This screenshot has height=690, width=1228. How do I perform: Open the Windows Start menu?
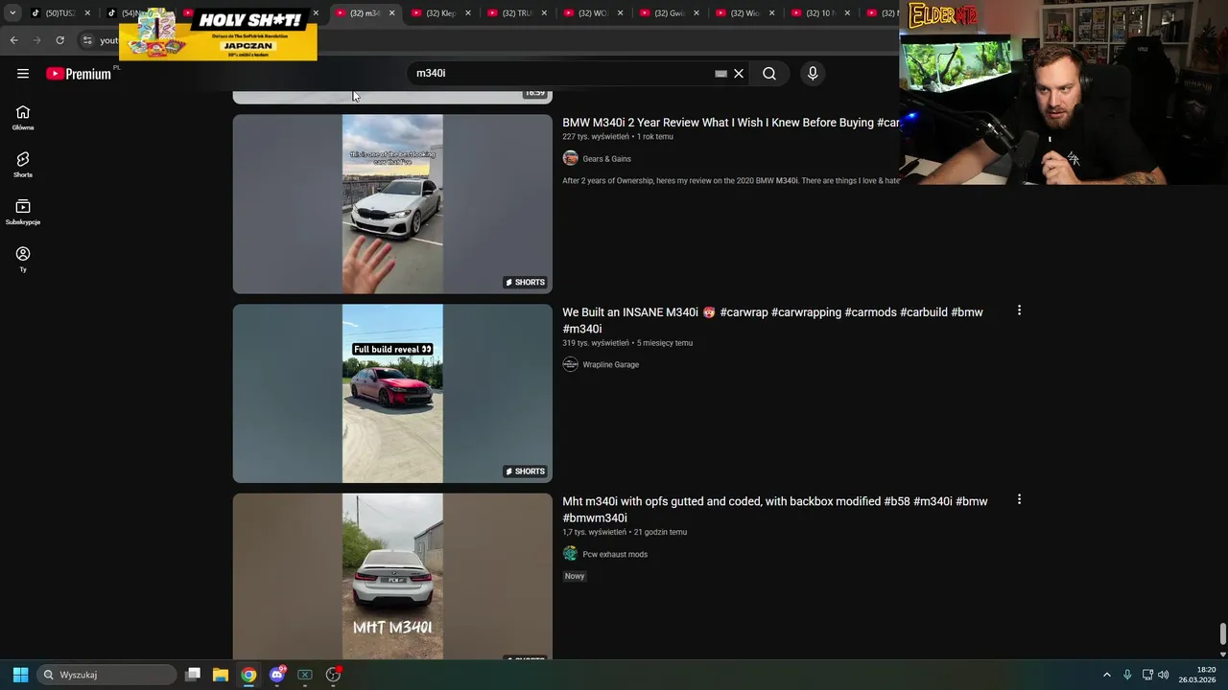pyautogui.click(x=20, y=675)
